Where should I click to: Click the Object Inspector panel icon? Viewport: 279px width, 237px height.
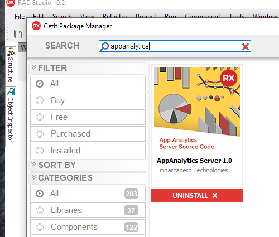coord(11,91)
